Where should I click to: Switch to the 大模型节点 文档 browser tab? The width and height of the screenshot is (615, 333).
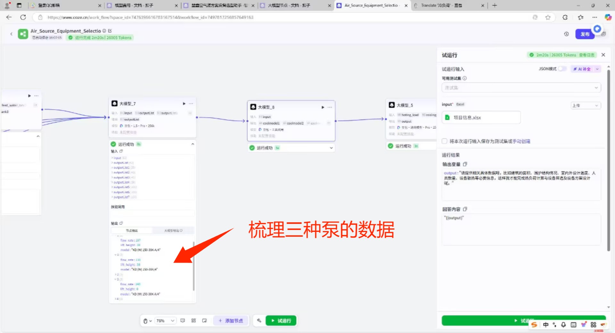[x=296, y=5]
